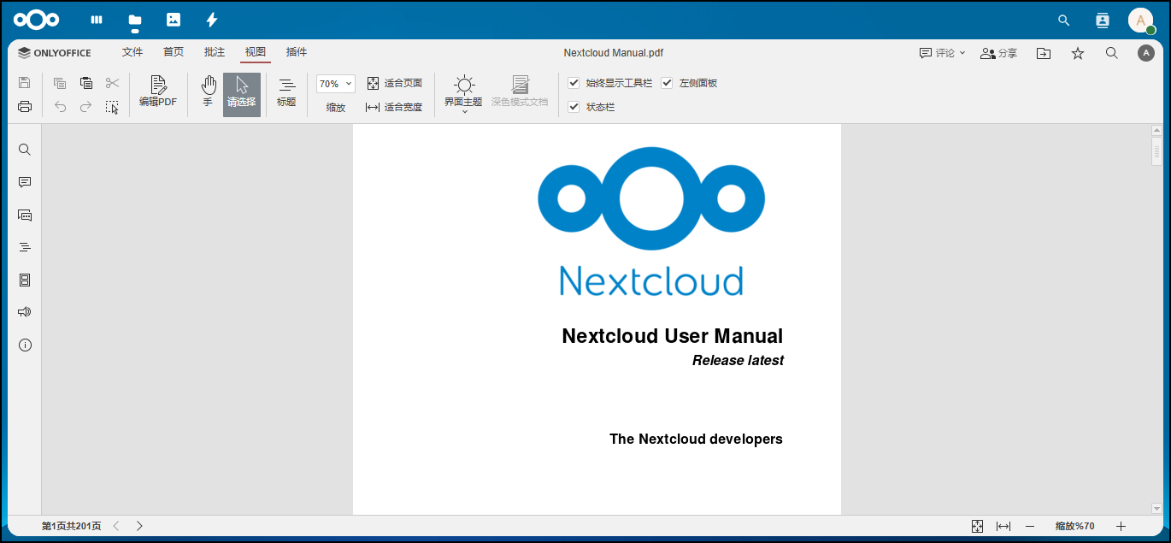Viewport: 1171px width, 543px height.
Task: Open the left sidebar Comments panel
Action: [x=25, y=182]
